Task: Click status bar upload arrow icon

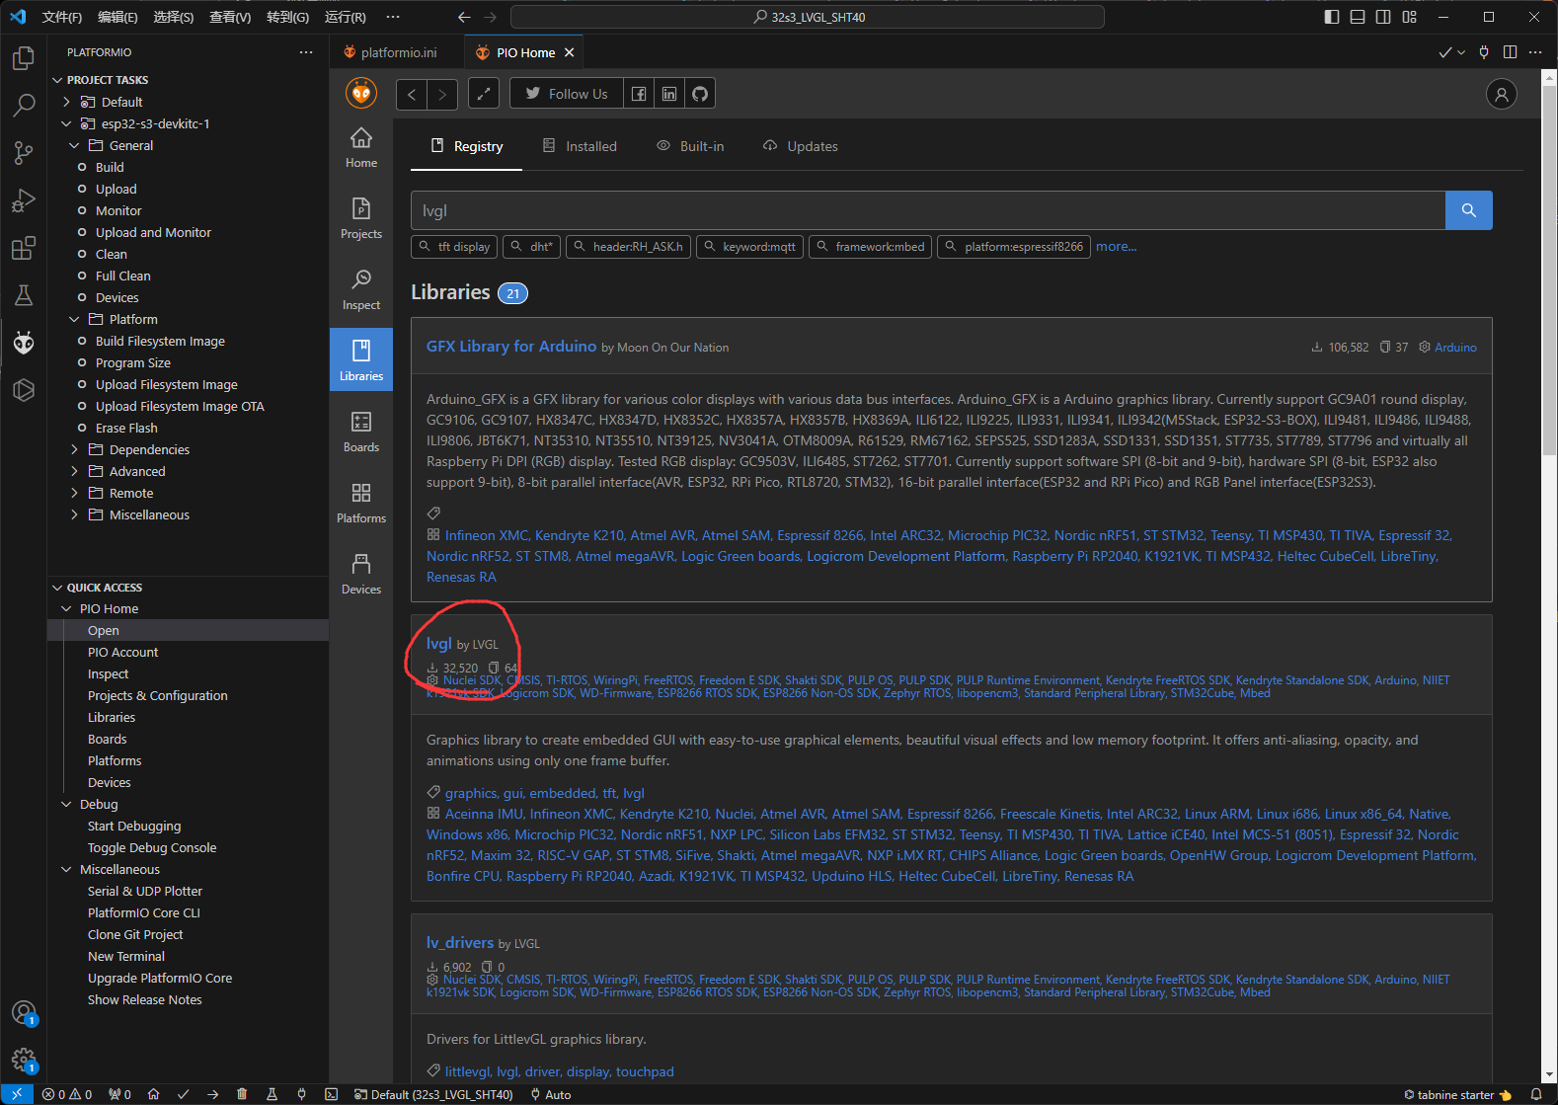Action: (x=212, y=1094)
